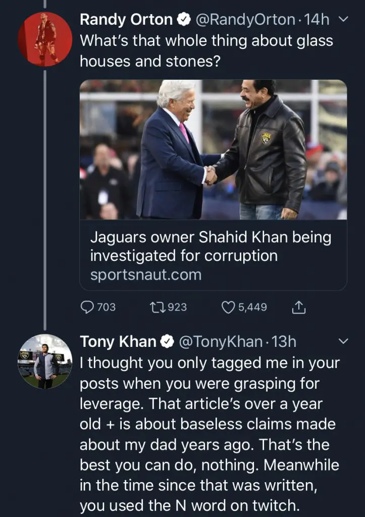Viewport: 365px width, 517px height.
Task: Open the 13h timestamp on Khan's reply
Action: click(x=284, y=342)
